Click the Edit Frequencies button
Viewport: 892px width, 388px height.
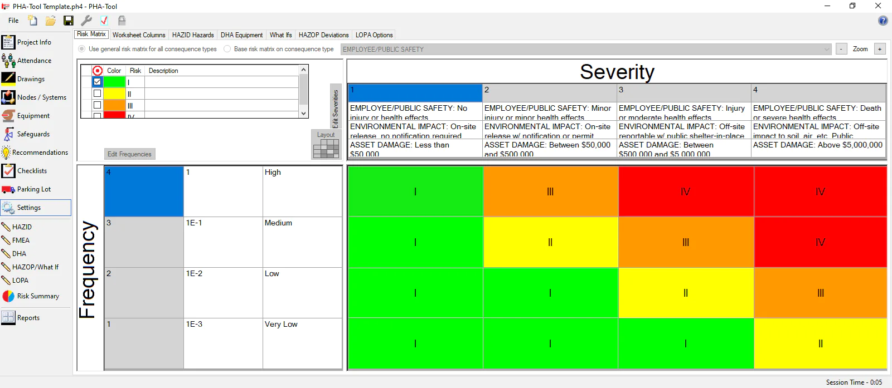130,154
